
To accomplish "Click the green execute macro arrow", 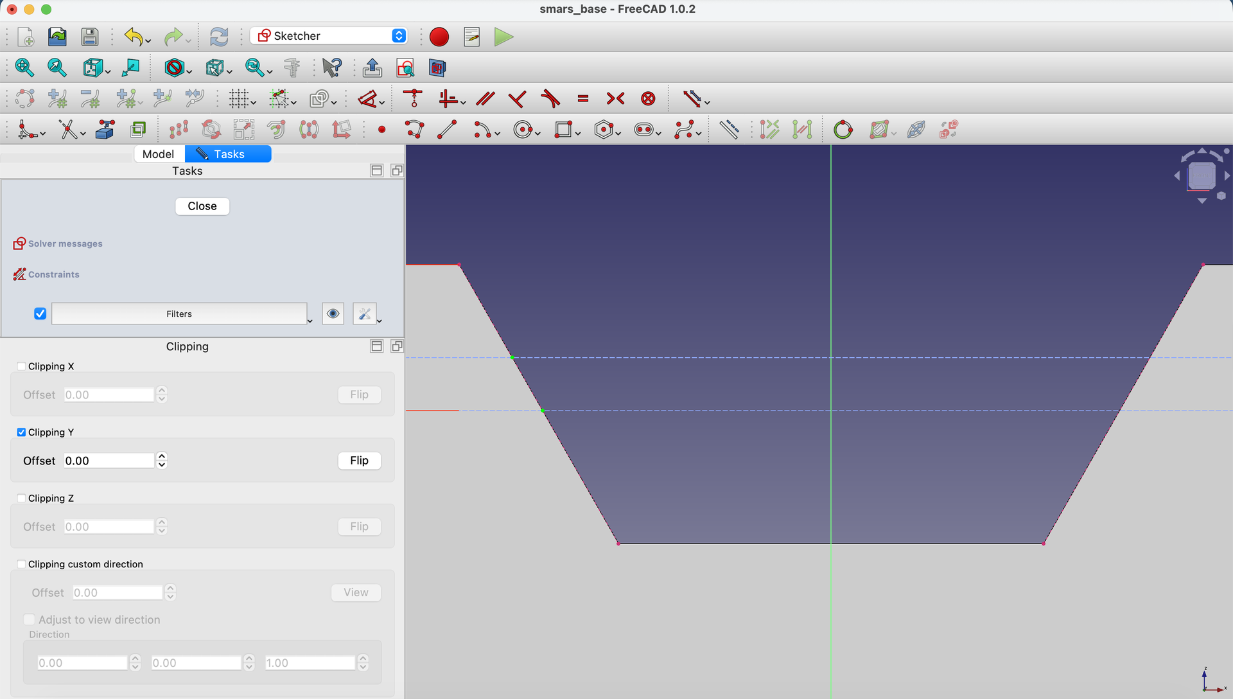I will click(x=504, y=37).
